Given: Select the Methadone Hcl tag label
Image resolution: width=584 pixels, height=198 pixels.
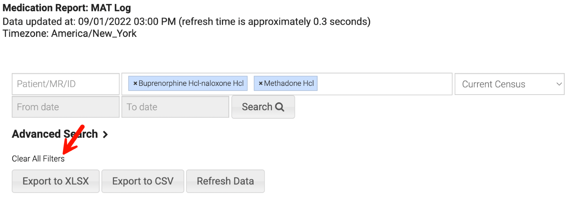Looking at the screenshot, I should 289,84.
